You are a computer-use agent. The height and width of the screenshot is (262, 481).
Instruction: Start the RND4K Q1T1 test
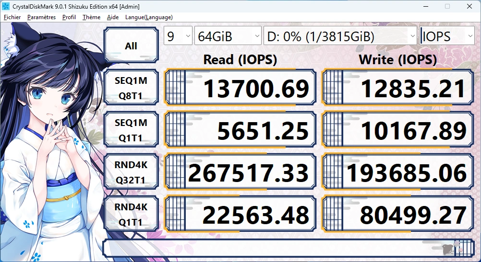pyautogui.click(x=131, y=214)
